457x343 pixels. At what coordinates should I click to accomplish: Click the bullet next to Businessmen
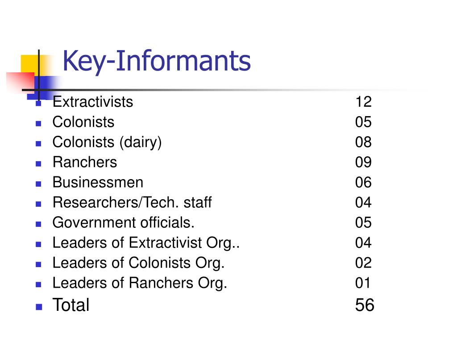pos(38,184)
